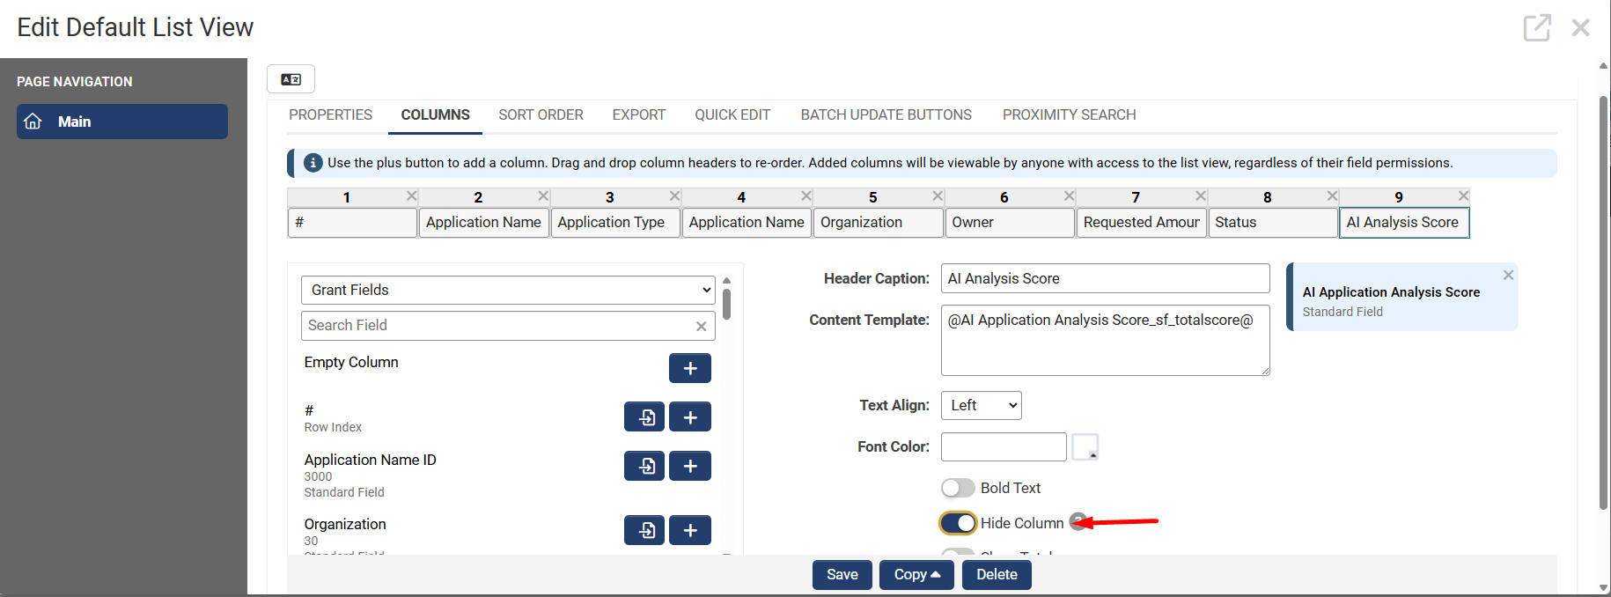Remove column 2 with its X icon
The height and width of the screenshot is (597, 1611).
[543, 195]
